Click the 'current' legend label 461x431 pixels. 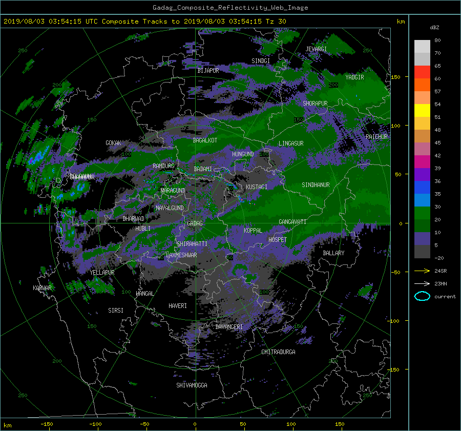click(445, 297)
